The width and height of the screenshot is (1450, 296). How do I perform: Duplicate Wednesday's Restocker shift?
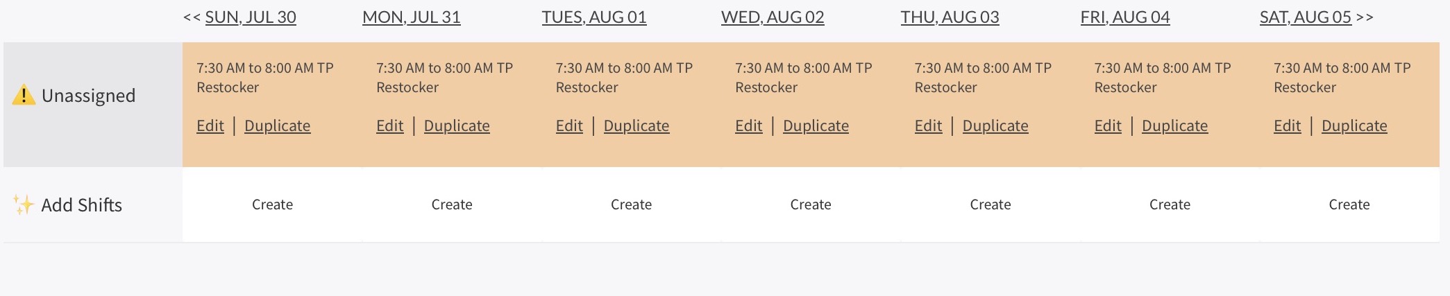point(816,125)
